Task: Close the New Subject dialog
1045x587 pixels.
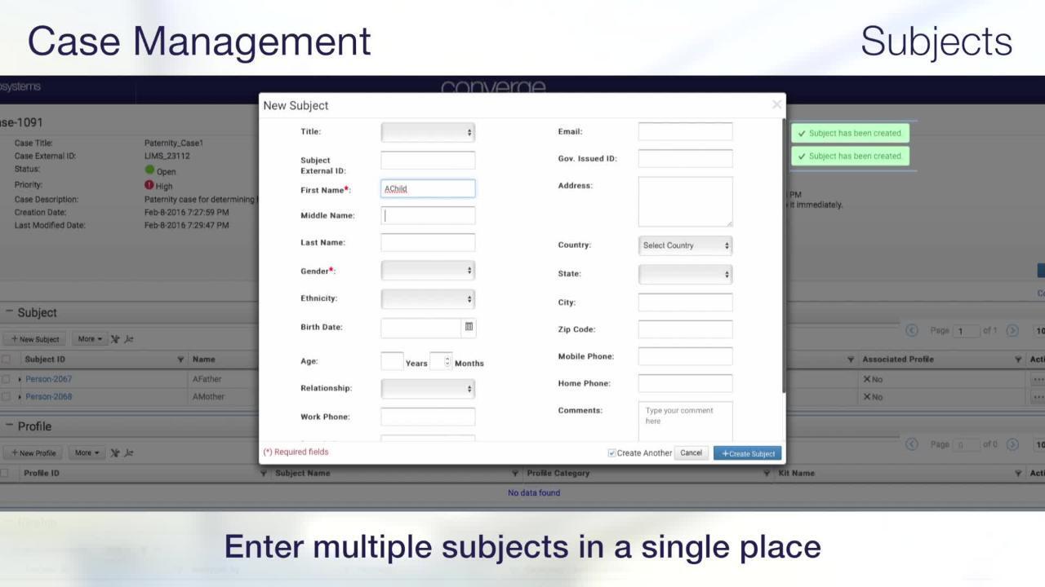Action: [x=776, y=104]
